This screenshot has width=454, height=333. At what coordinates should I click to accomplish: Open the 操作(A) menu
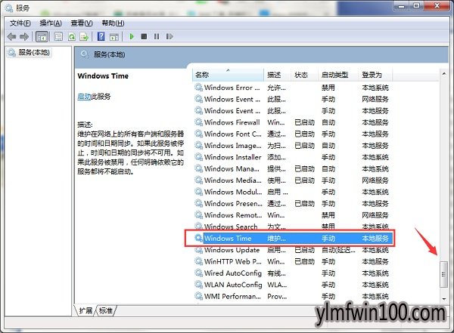pyautogui.click(x=51, y=23)
